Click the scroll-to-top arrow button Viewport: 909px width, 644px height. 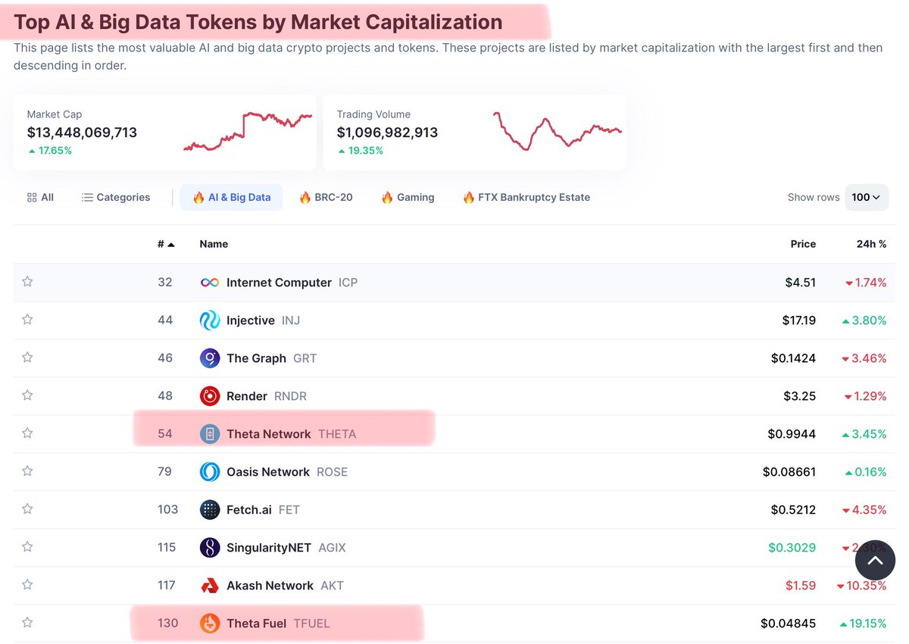pyautogui.click(x=875, y=561)
